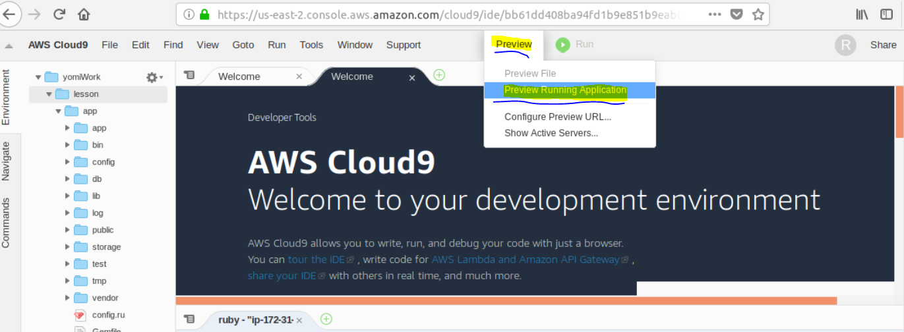
Task: Open the page actions three-dots menu
Action: click(715, 14)
